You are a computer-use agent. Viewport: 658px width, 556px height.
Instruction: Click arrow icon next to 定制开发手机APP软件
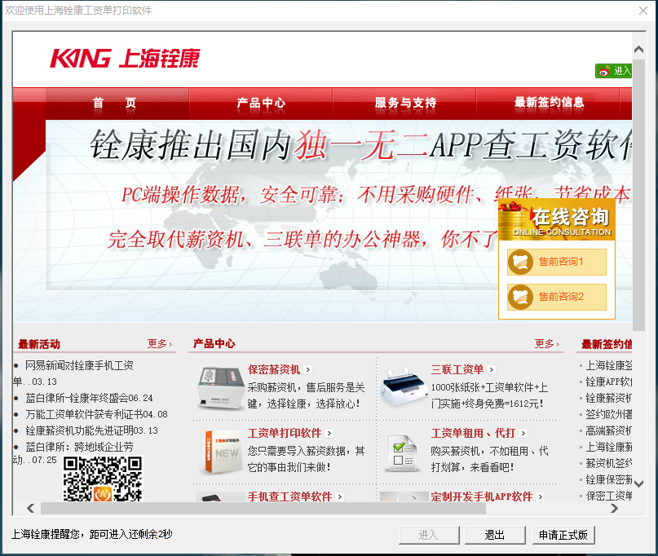click(540, 497)
